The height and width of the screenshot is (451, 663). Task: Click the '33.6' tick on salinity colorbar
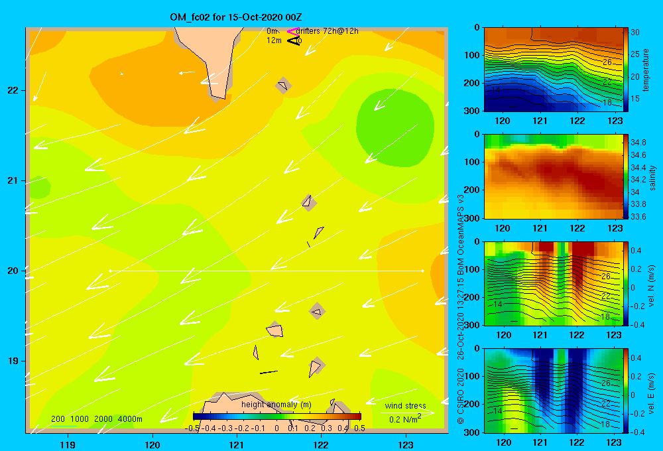pyautogui.click(x=638, y=217)
